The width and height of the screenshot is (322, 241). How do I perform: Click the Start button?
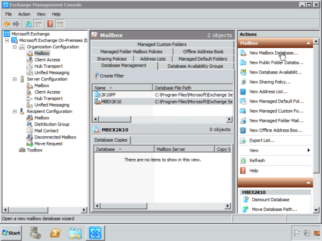coord(11,233)
